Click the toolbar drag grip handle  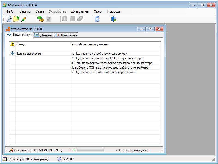(x=3, y=19)
